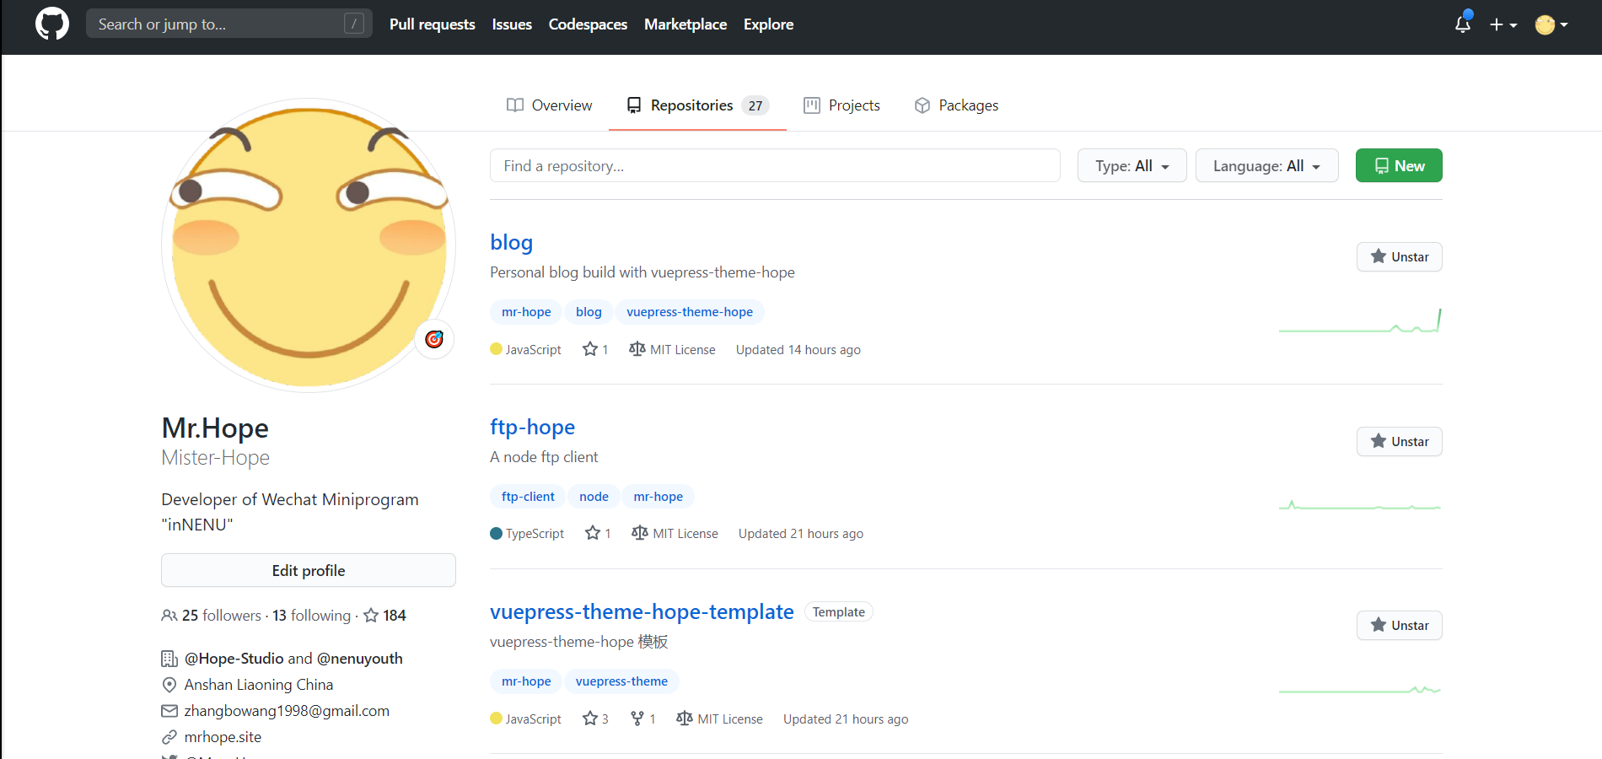Click stargazers star icon for blog repo
Screen dimensions: 1602x759
pyautogui.click(x=590, y=349)
